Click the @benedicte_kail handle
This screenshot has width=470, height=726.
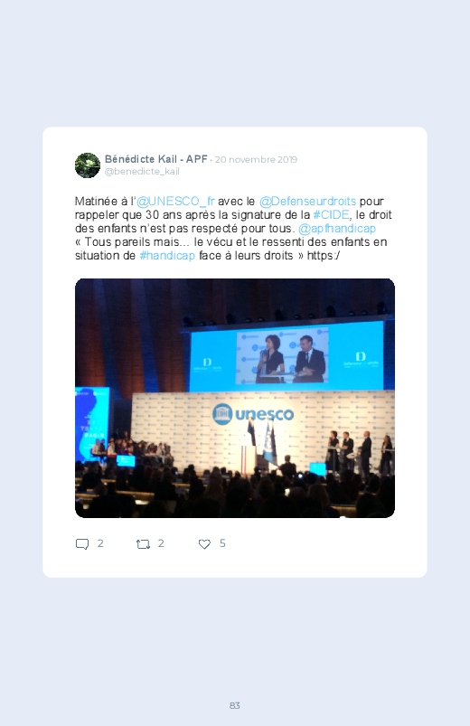(142, 171)
